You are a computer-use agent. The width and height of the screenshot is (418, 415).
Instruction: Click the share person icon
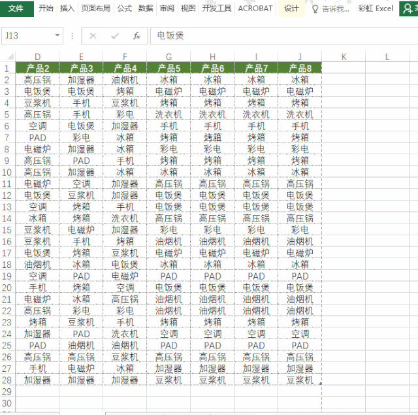(x=408, y=8)
